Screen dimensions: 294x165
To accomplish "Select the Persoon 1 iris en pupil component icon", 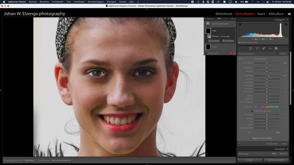I will [x=209, y=36].
